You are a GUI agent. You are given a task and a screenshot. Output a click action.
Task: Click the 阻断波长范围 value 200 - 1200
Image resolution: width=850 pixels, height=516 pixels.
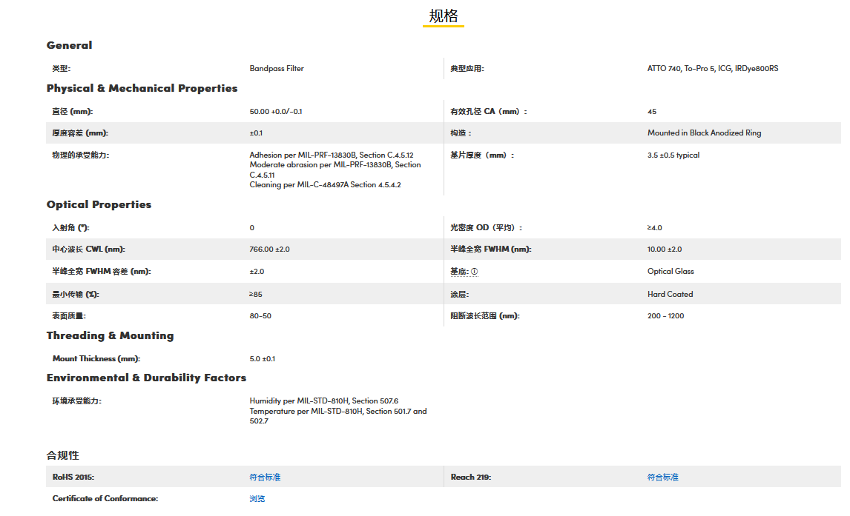(x=665, y=316)
